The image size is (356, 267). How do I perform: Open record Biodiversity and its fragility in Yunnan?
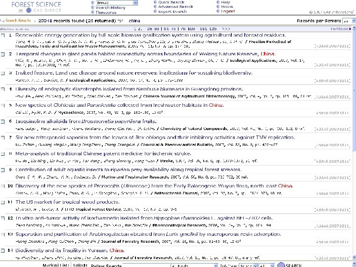(70, 250)
